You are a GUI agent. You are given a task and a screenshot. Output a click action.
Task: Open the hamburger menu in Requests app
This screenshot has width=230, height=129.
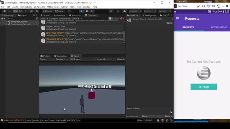pos(178,18)
